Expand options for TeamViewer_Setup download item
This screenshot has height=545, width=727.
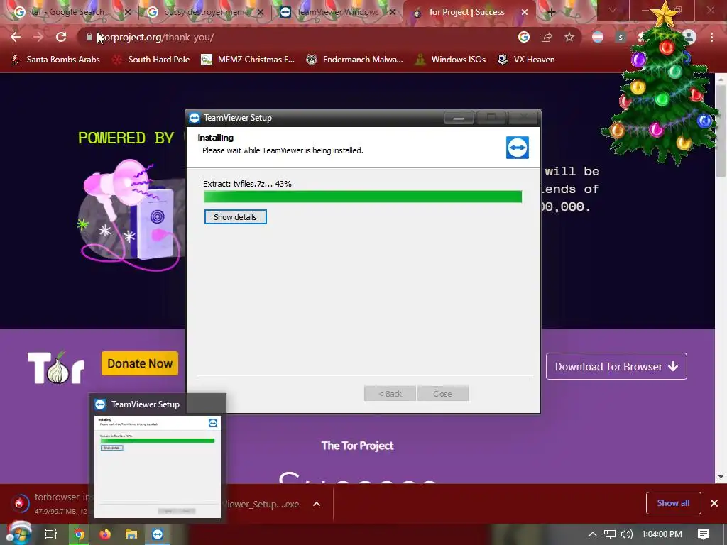pyautogui.click(x=317, y=504)
